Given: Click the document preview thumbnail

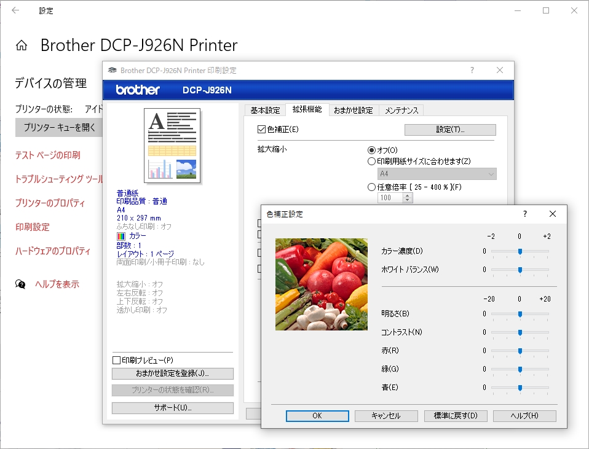Looking at the screenshot, I should pyautogui.click(x=172, y=145).
